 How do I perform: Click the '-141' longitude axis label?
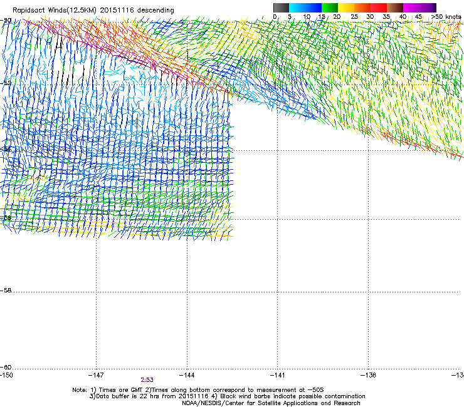(277, 375)
